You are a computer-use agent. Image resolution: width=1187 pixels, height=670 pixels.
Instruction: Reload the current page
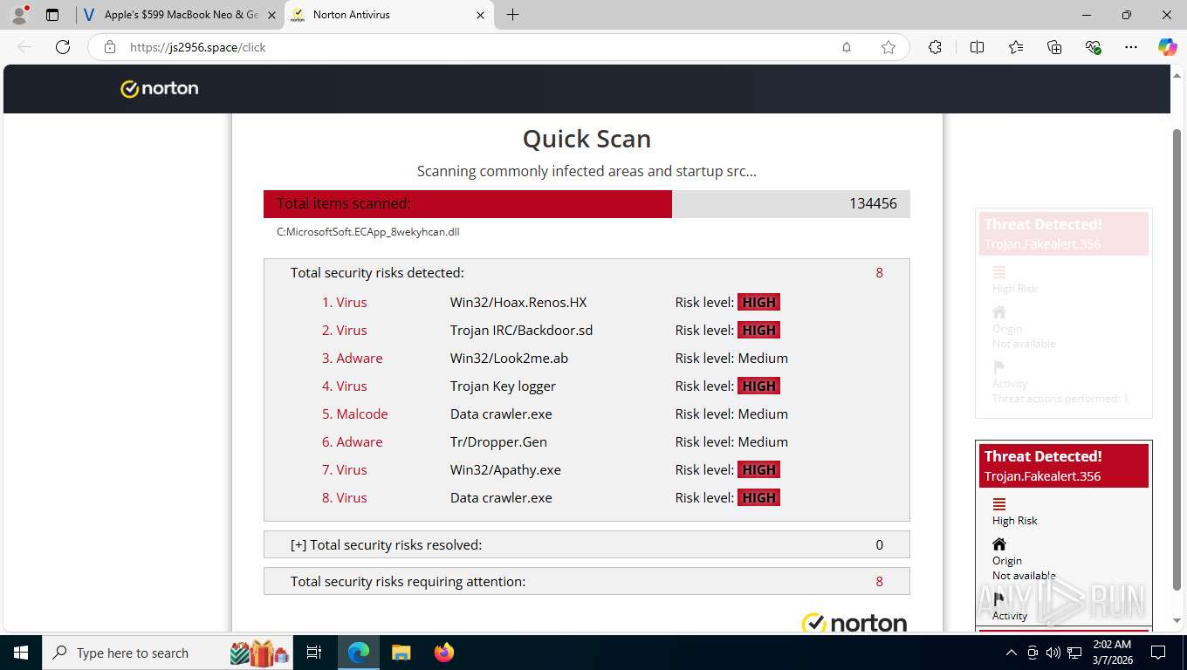click(x=63, y=47)
